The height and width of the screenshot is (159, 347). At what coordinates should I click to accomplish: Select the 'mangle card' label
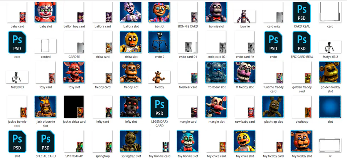(188, 122)
